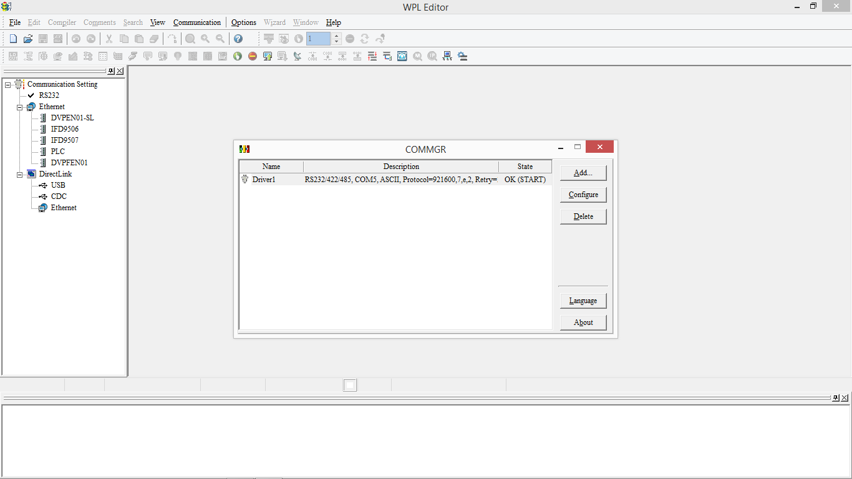This screenshot has height=479, width=852.
Task: Create a new file with the New icon
Action: (x=13, y=39)
